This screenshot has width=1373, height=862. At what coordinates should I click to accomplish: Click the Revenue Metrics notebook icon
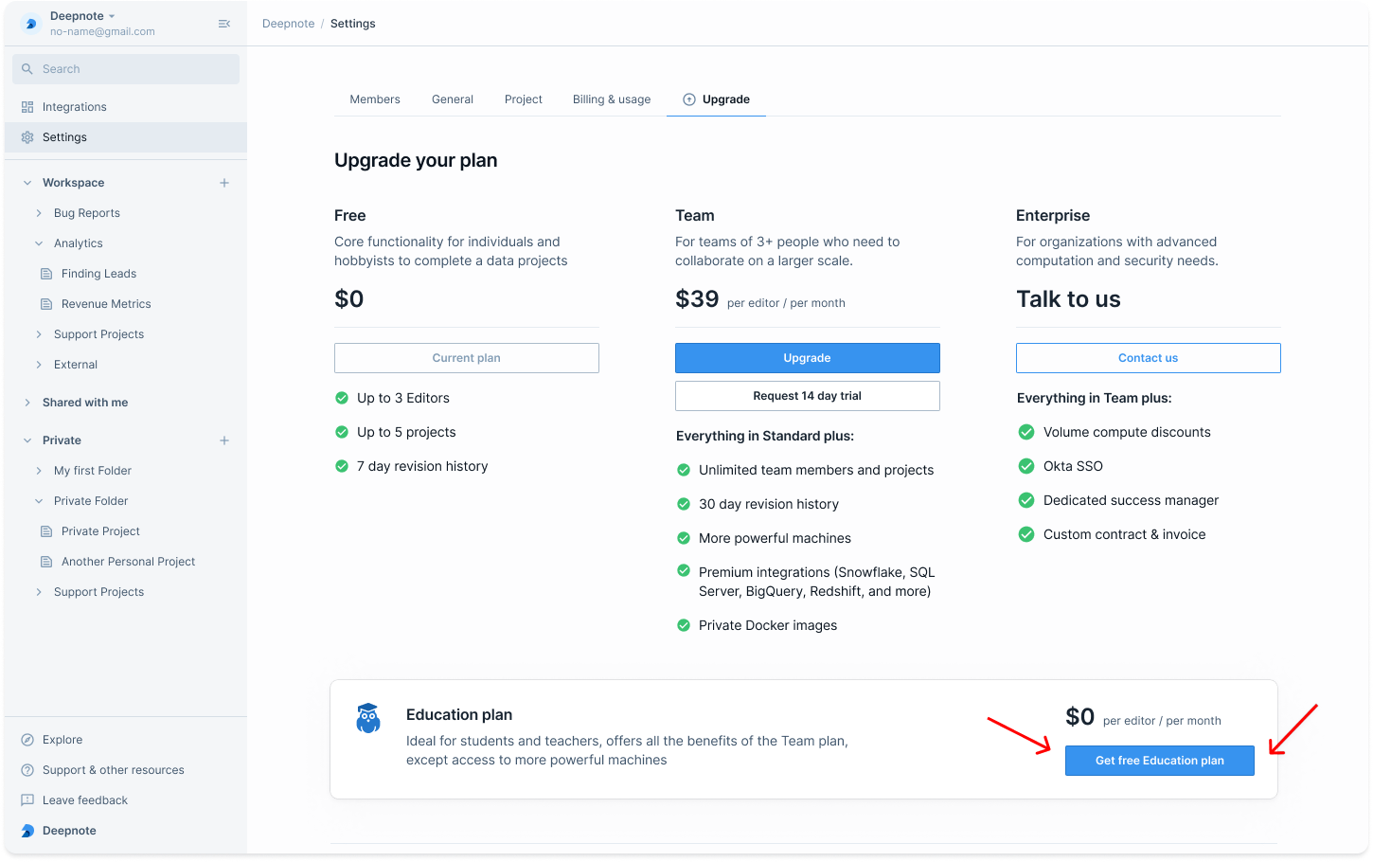(x=46, y=304)
